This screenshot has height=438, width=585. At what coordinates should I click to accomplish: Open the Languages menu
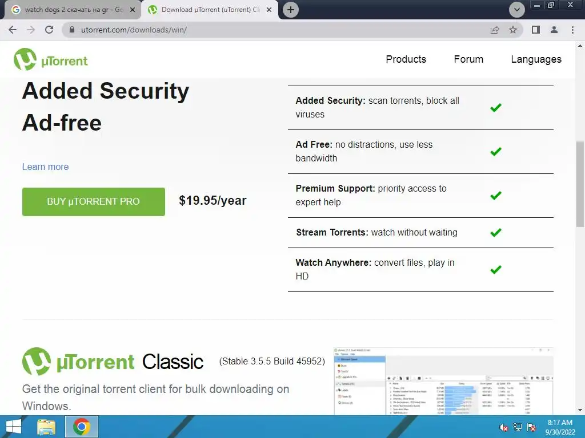coord(536,59)
